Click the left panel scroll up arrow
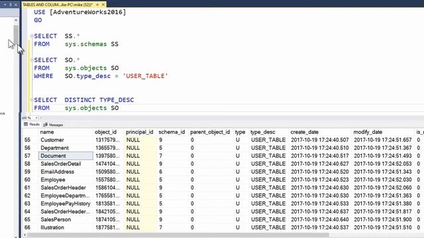Image resolution: width=424 pixels, height=238 pixels. pos(16,20)
